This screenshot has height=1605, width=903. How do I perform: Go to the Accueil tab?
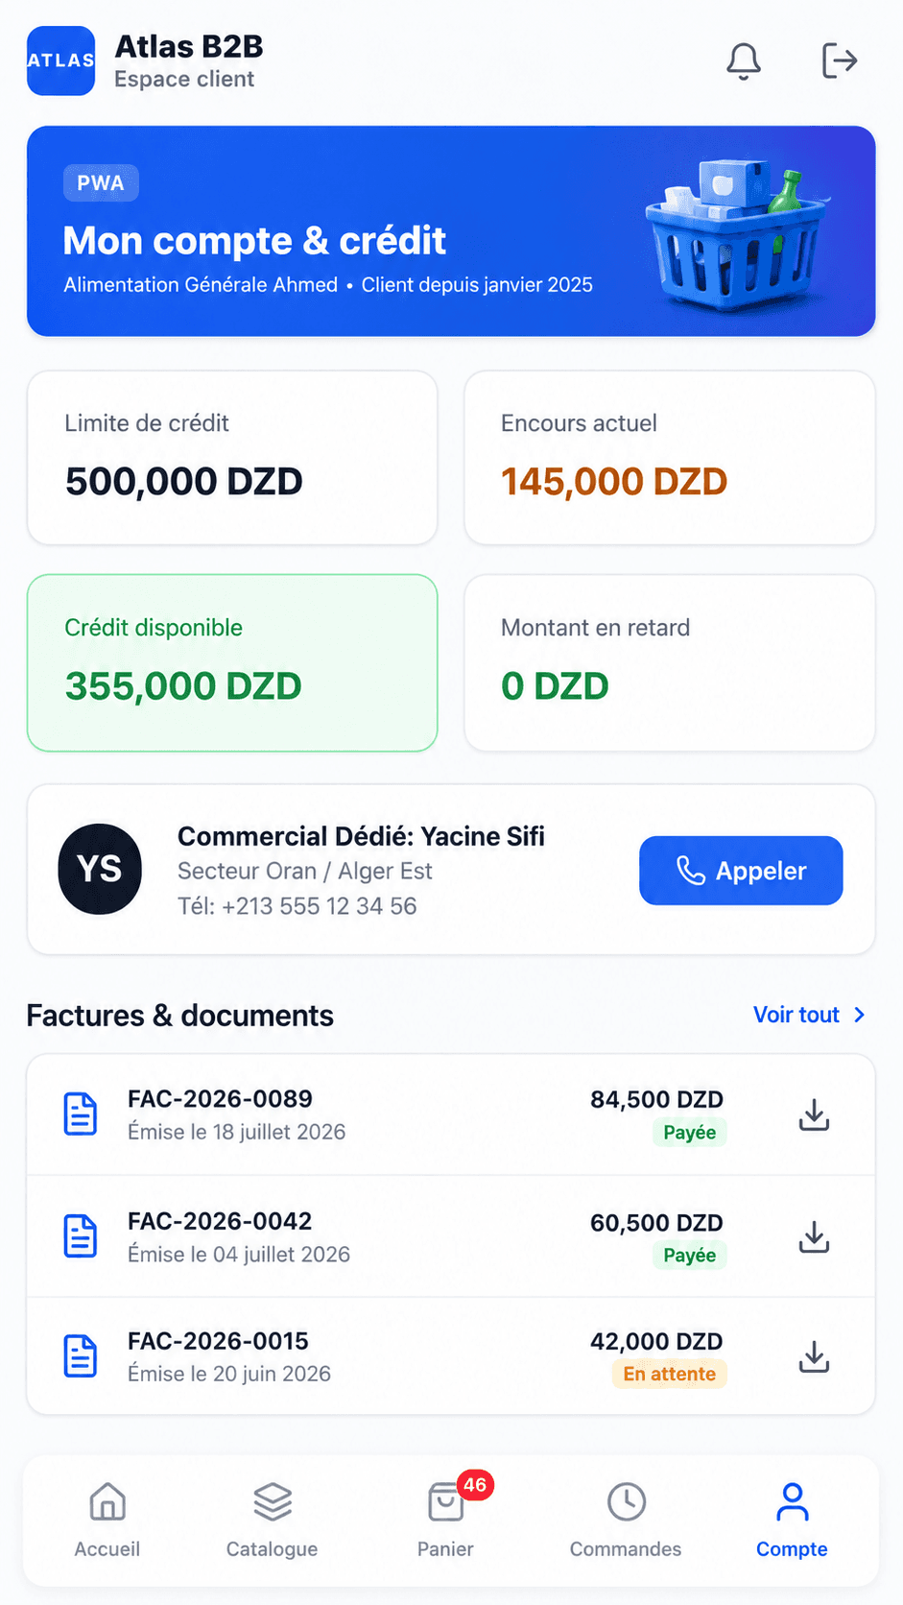[107, 1521]
